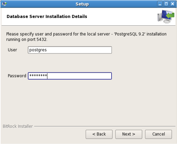Image resolution: width=177 pixels, height=144 pixels.
Task: Click the installer computer arrow graphic
Action: pyautogui.click(x=166, y=17)
